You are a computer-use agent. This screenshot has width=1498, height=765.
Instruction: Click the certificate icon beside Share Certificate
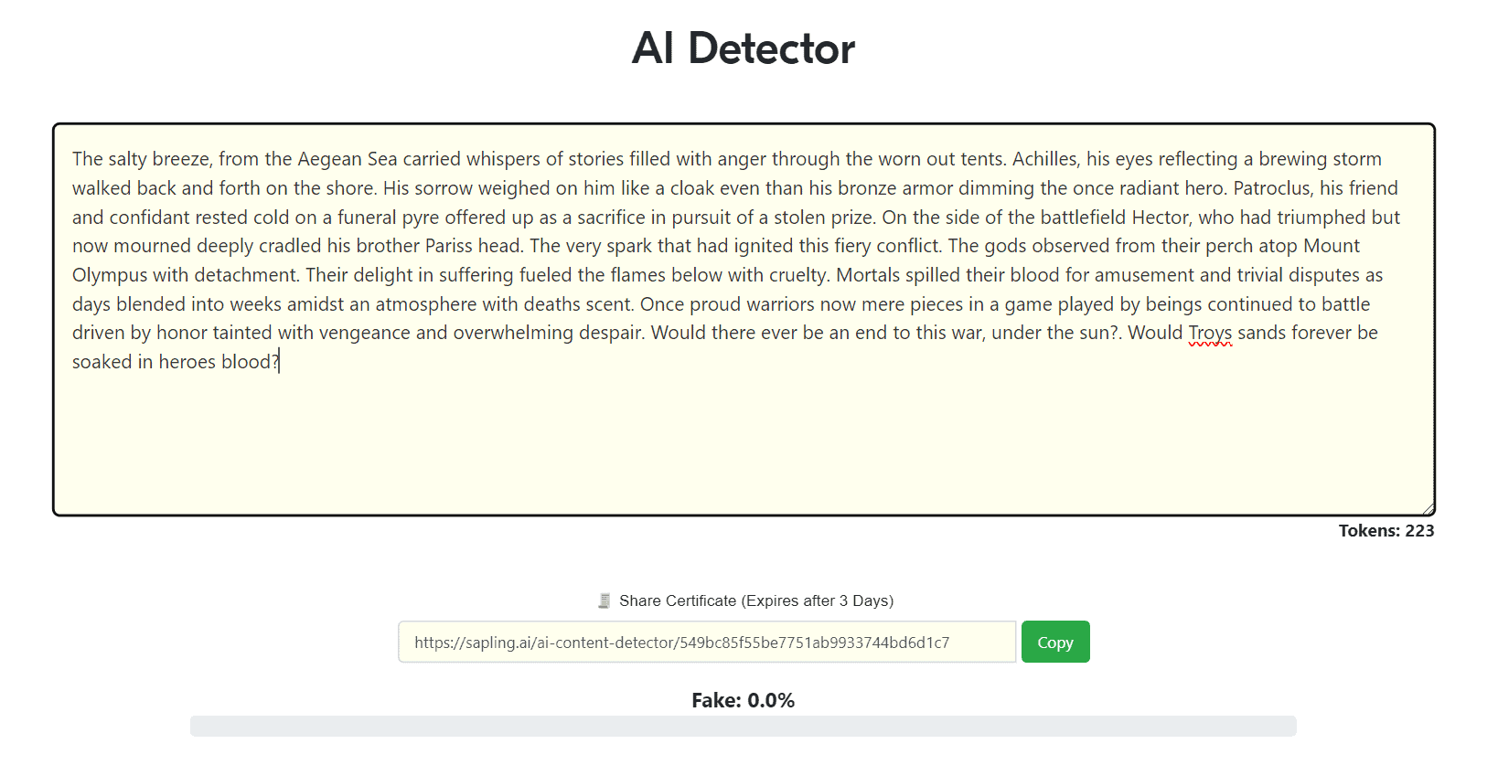[604, 600]
